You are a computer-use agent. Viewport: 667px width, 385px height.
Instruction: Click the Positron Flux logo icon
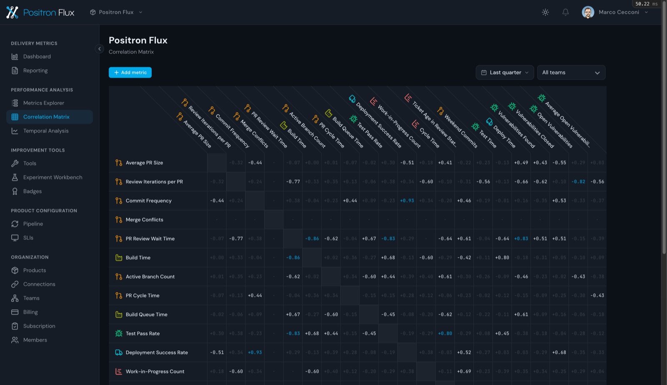13,12
